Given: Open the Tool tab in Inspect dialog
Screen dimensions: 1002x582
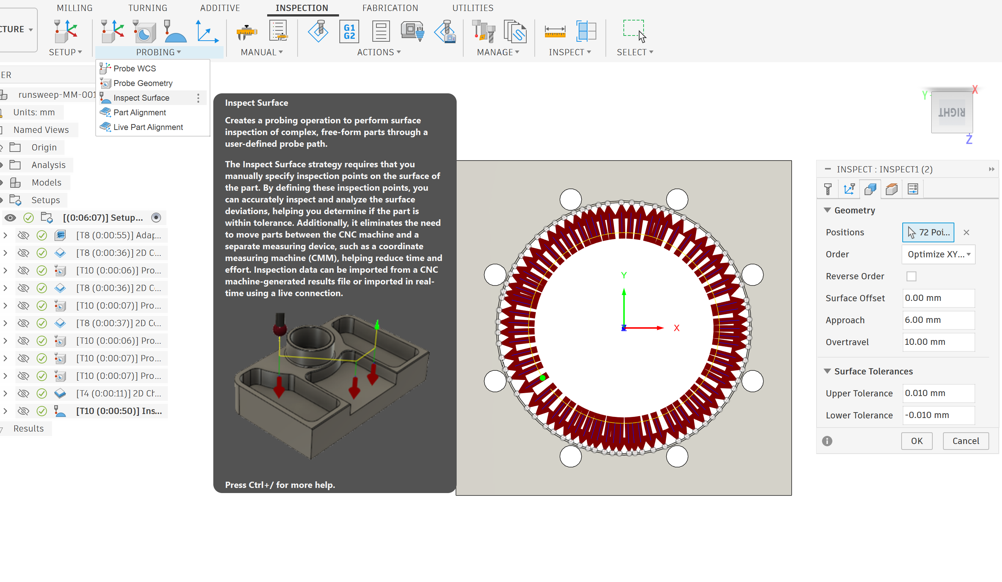Looking at the screenshot, I should tap(828, 189).
